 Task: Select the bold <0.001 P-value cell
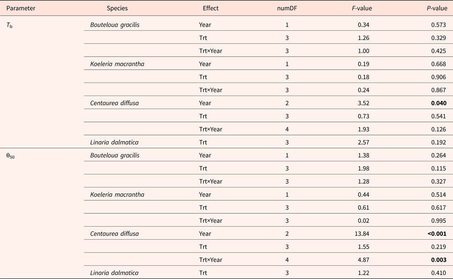pos(437,234)
